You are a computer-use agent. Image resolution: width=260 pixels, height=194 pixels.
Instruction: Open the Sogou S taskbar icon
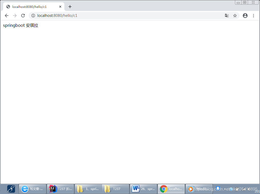pyautogui.click(x=11, y=189)
